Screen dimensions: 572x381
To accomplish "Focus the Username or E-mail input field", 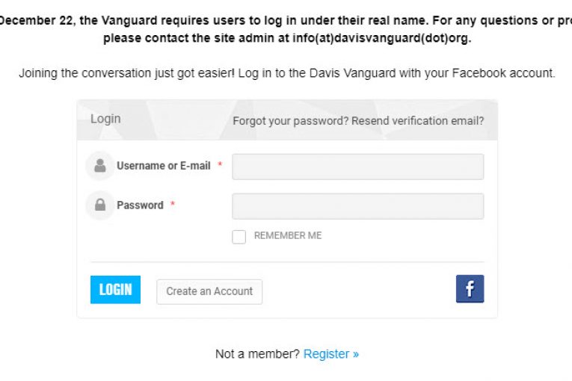I will tap(357, 167).
